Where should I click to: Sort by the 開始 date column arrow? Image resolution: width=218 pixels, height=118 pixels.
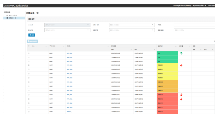[x=131, y=50]
